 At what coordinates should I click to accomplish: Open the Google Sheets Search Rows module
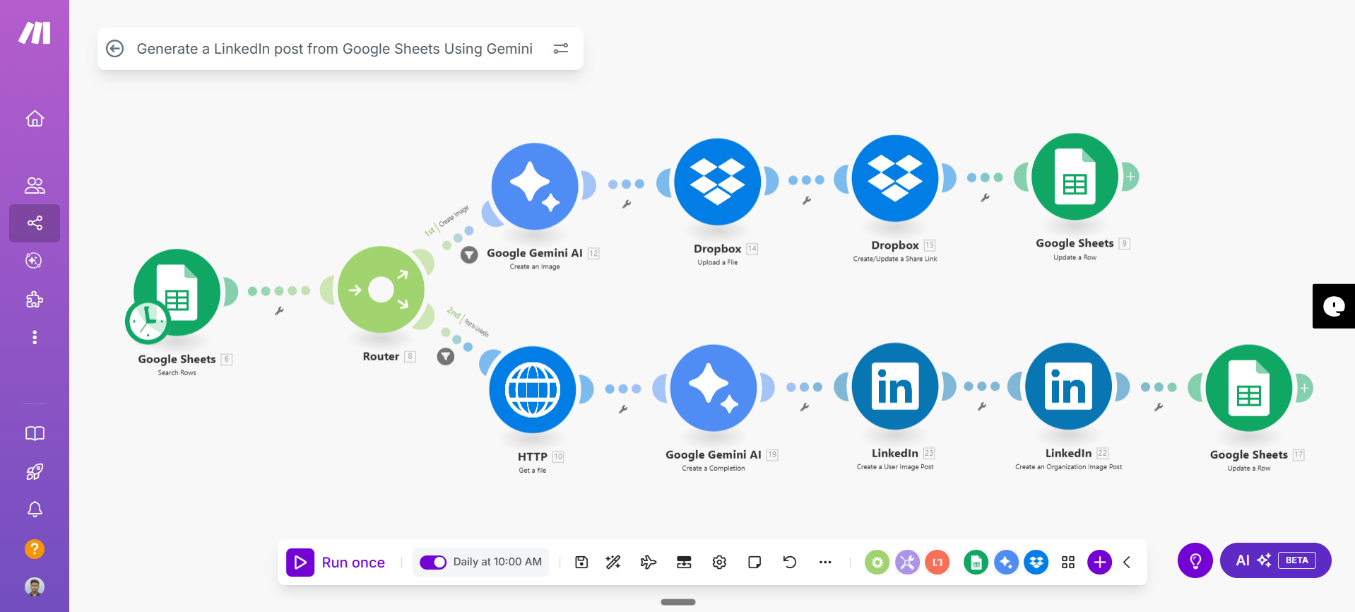[x=177, y=292]
